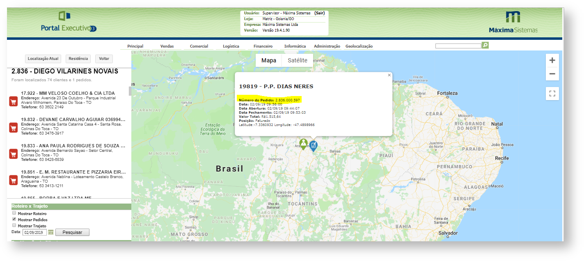Click the Salvador city label on map

pos(447,233)
